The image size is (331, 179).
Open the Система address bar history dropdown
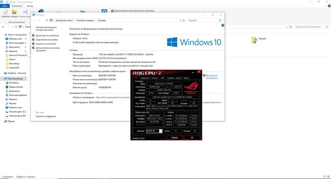(180, 20)
